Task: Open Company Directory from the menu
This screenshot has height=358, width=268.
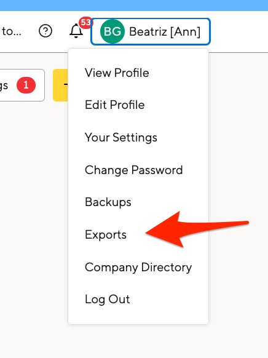Action: click(x=138, y=267)
